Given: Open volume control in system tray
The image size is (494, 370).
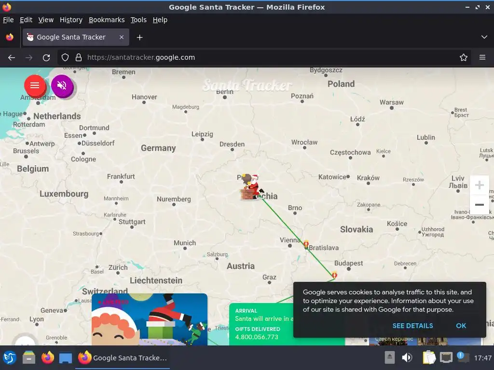Looking at the screenshot, I should [x=407, y=357].
